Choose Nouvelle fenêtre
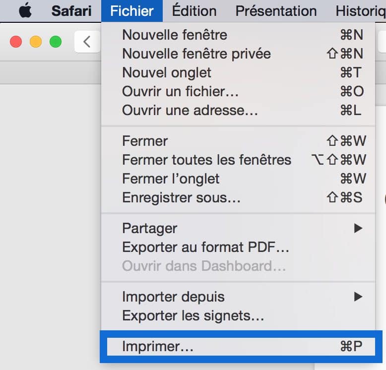Image resolution: width=386 pixels, height=370 pixels. click(238, 35)
